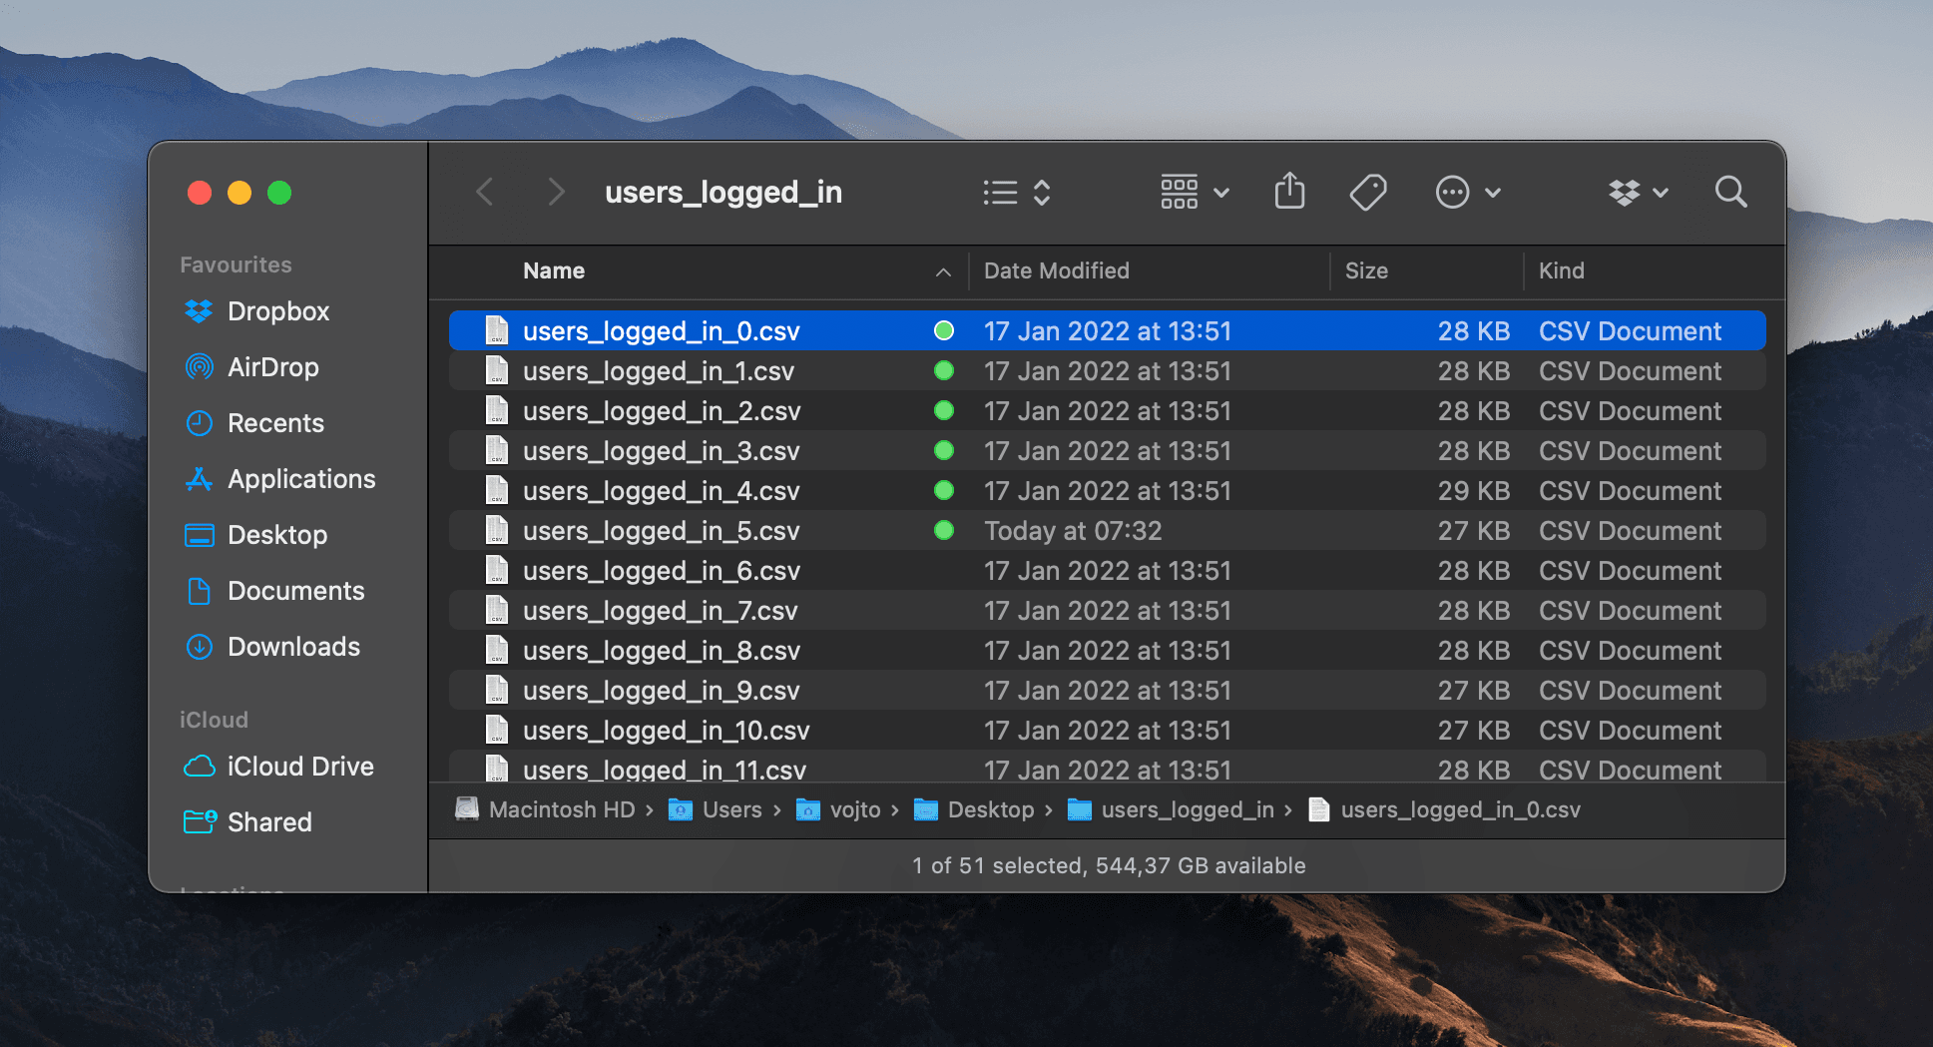Click vojto home folder in path bar
The width and height of the screenshot is (1933, 1047).
(853, 810)
